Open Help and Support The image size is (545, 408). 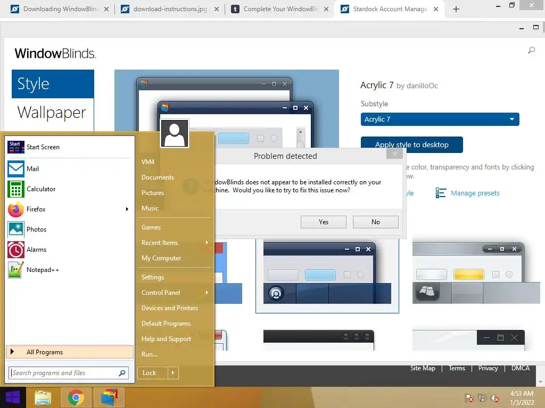pyautogui.click(x=166, y=339)
